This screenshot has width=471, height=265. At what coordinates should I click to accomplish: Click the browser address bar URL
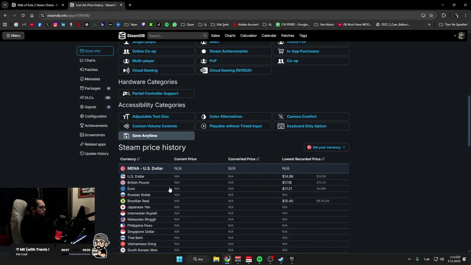pyautogui.click(x=68, y=15)
